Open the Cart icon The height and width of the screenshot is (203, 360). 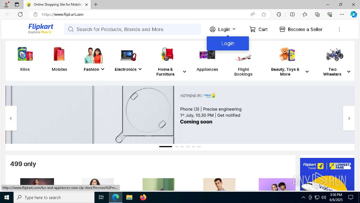click(x=253, y=29)
